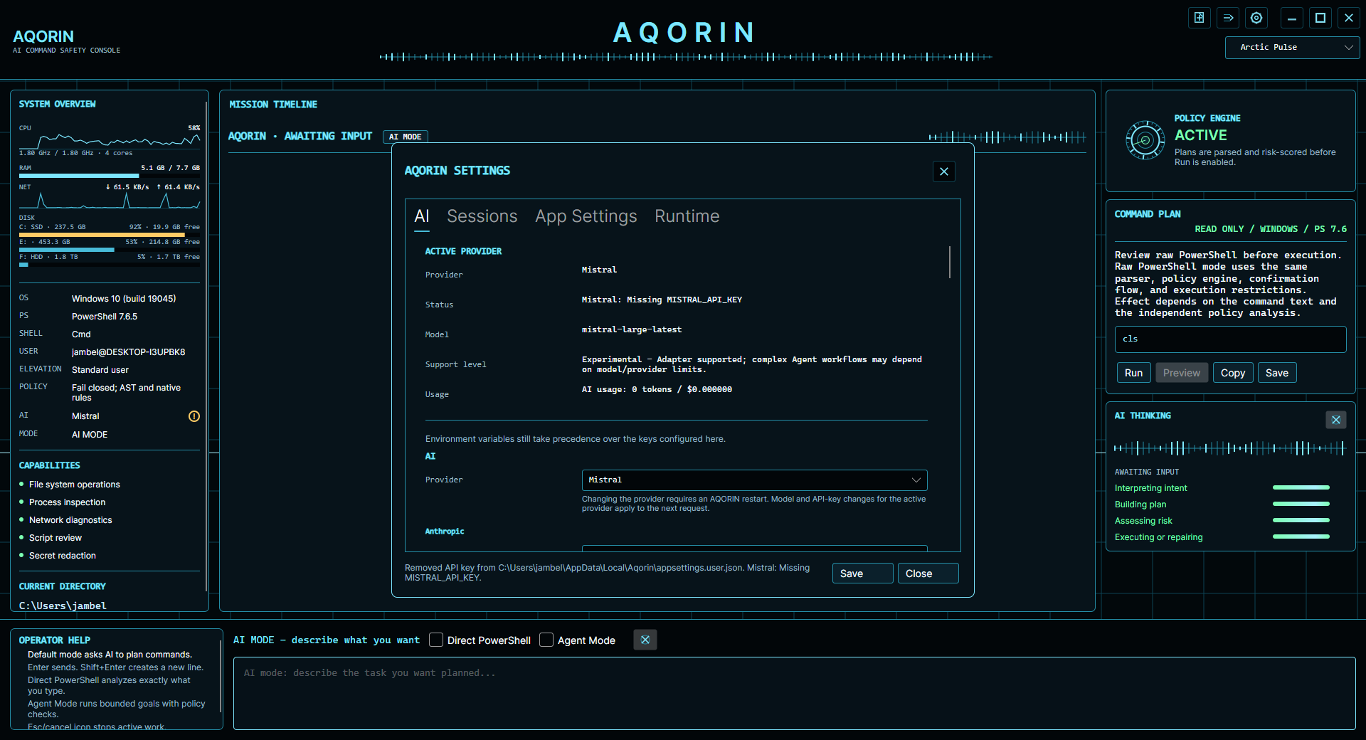Click the Preview button in Command Plan
Viewport: 1366px width, 740px height.
click(1182, 373)
